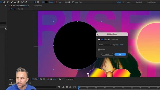Open grid and guide options icon
This screenshot has width=160, height=90.
(44, 79)
